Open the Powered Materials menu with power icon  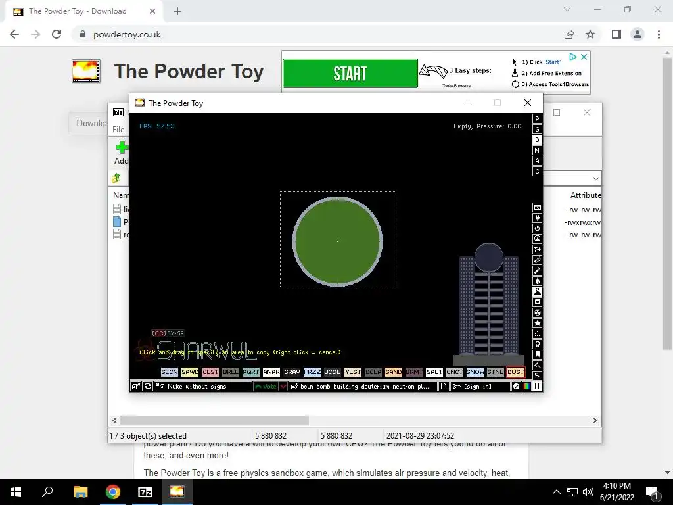point(537,228)
